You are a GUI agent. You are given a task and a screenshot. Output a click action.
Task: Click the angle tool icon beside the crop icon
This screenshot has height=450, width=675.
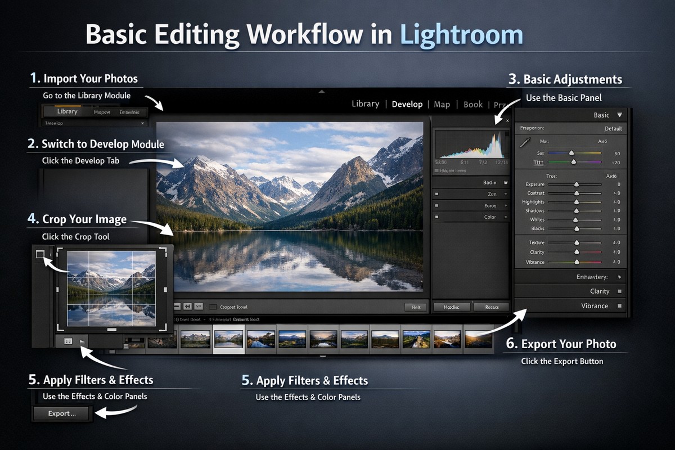[x=198, y=306]
